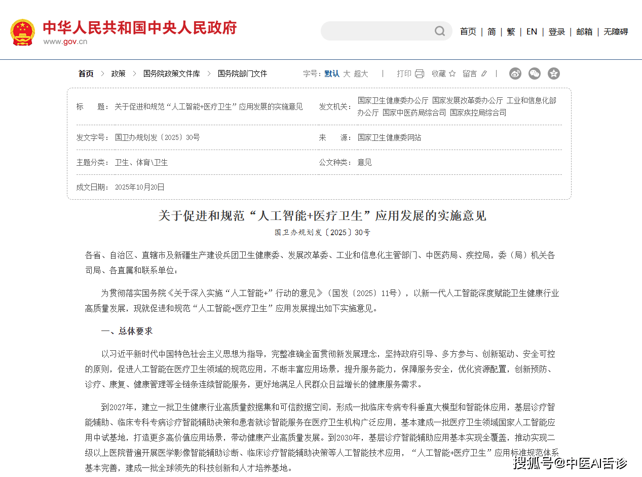Open 国务院部门文件 breadcrumb
Image resolution: width=642 pixels, height=477 pixels.
point(242,74)
